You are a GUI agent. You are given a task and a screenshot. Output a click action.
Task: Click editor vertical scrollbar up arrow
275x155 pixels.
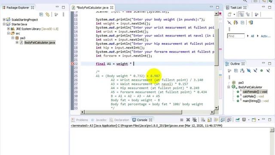(x=217, y=14)
